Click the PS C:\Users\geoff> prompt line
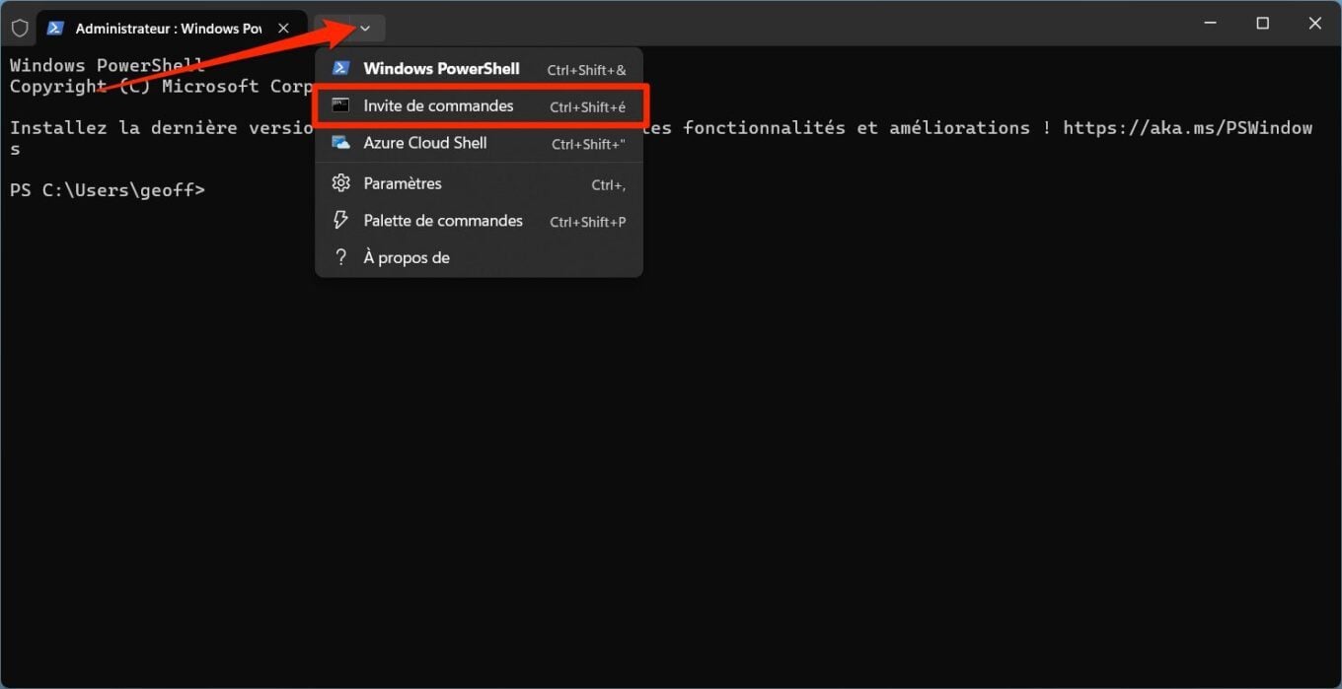This screenshot has width=1342, height=689. (x=108, y=190)
